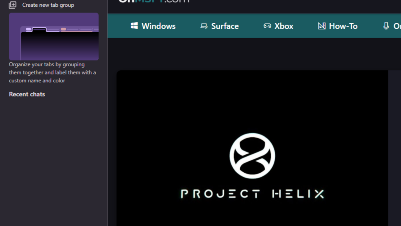Select the Recent chats heading
This screenshot has width=401, height=226.
27,94
